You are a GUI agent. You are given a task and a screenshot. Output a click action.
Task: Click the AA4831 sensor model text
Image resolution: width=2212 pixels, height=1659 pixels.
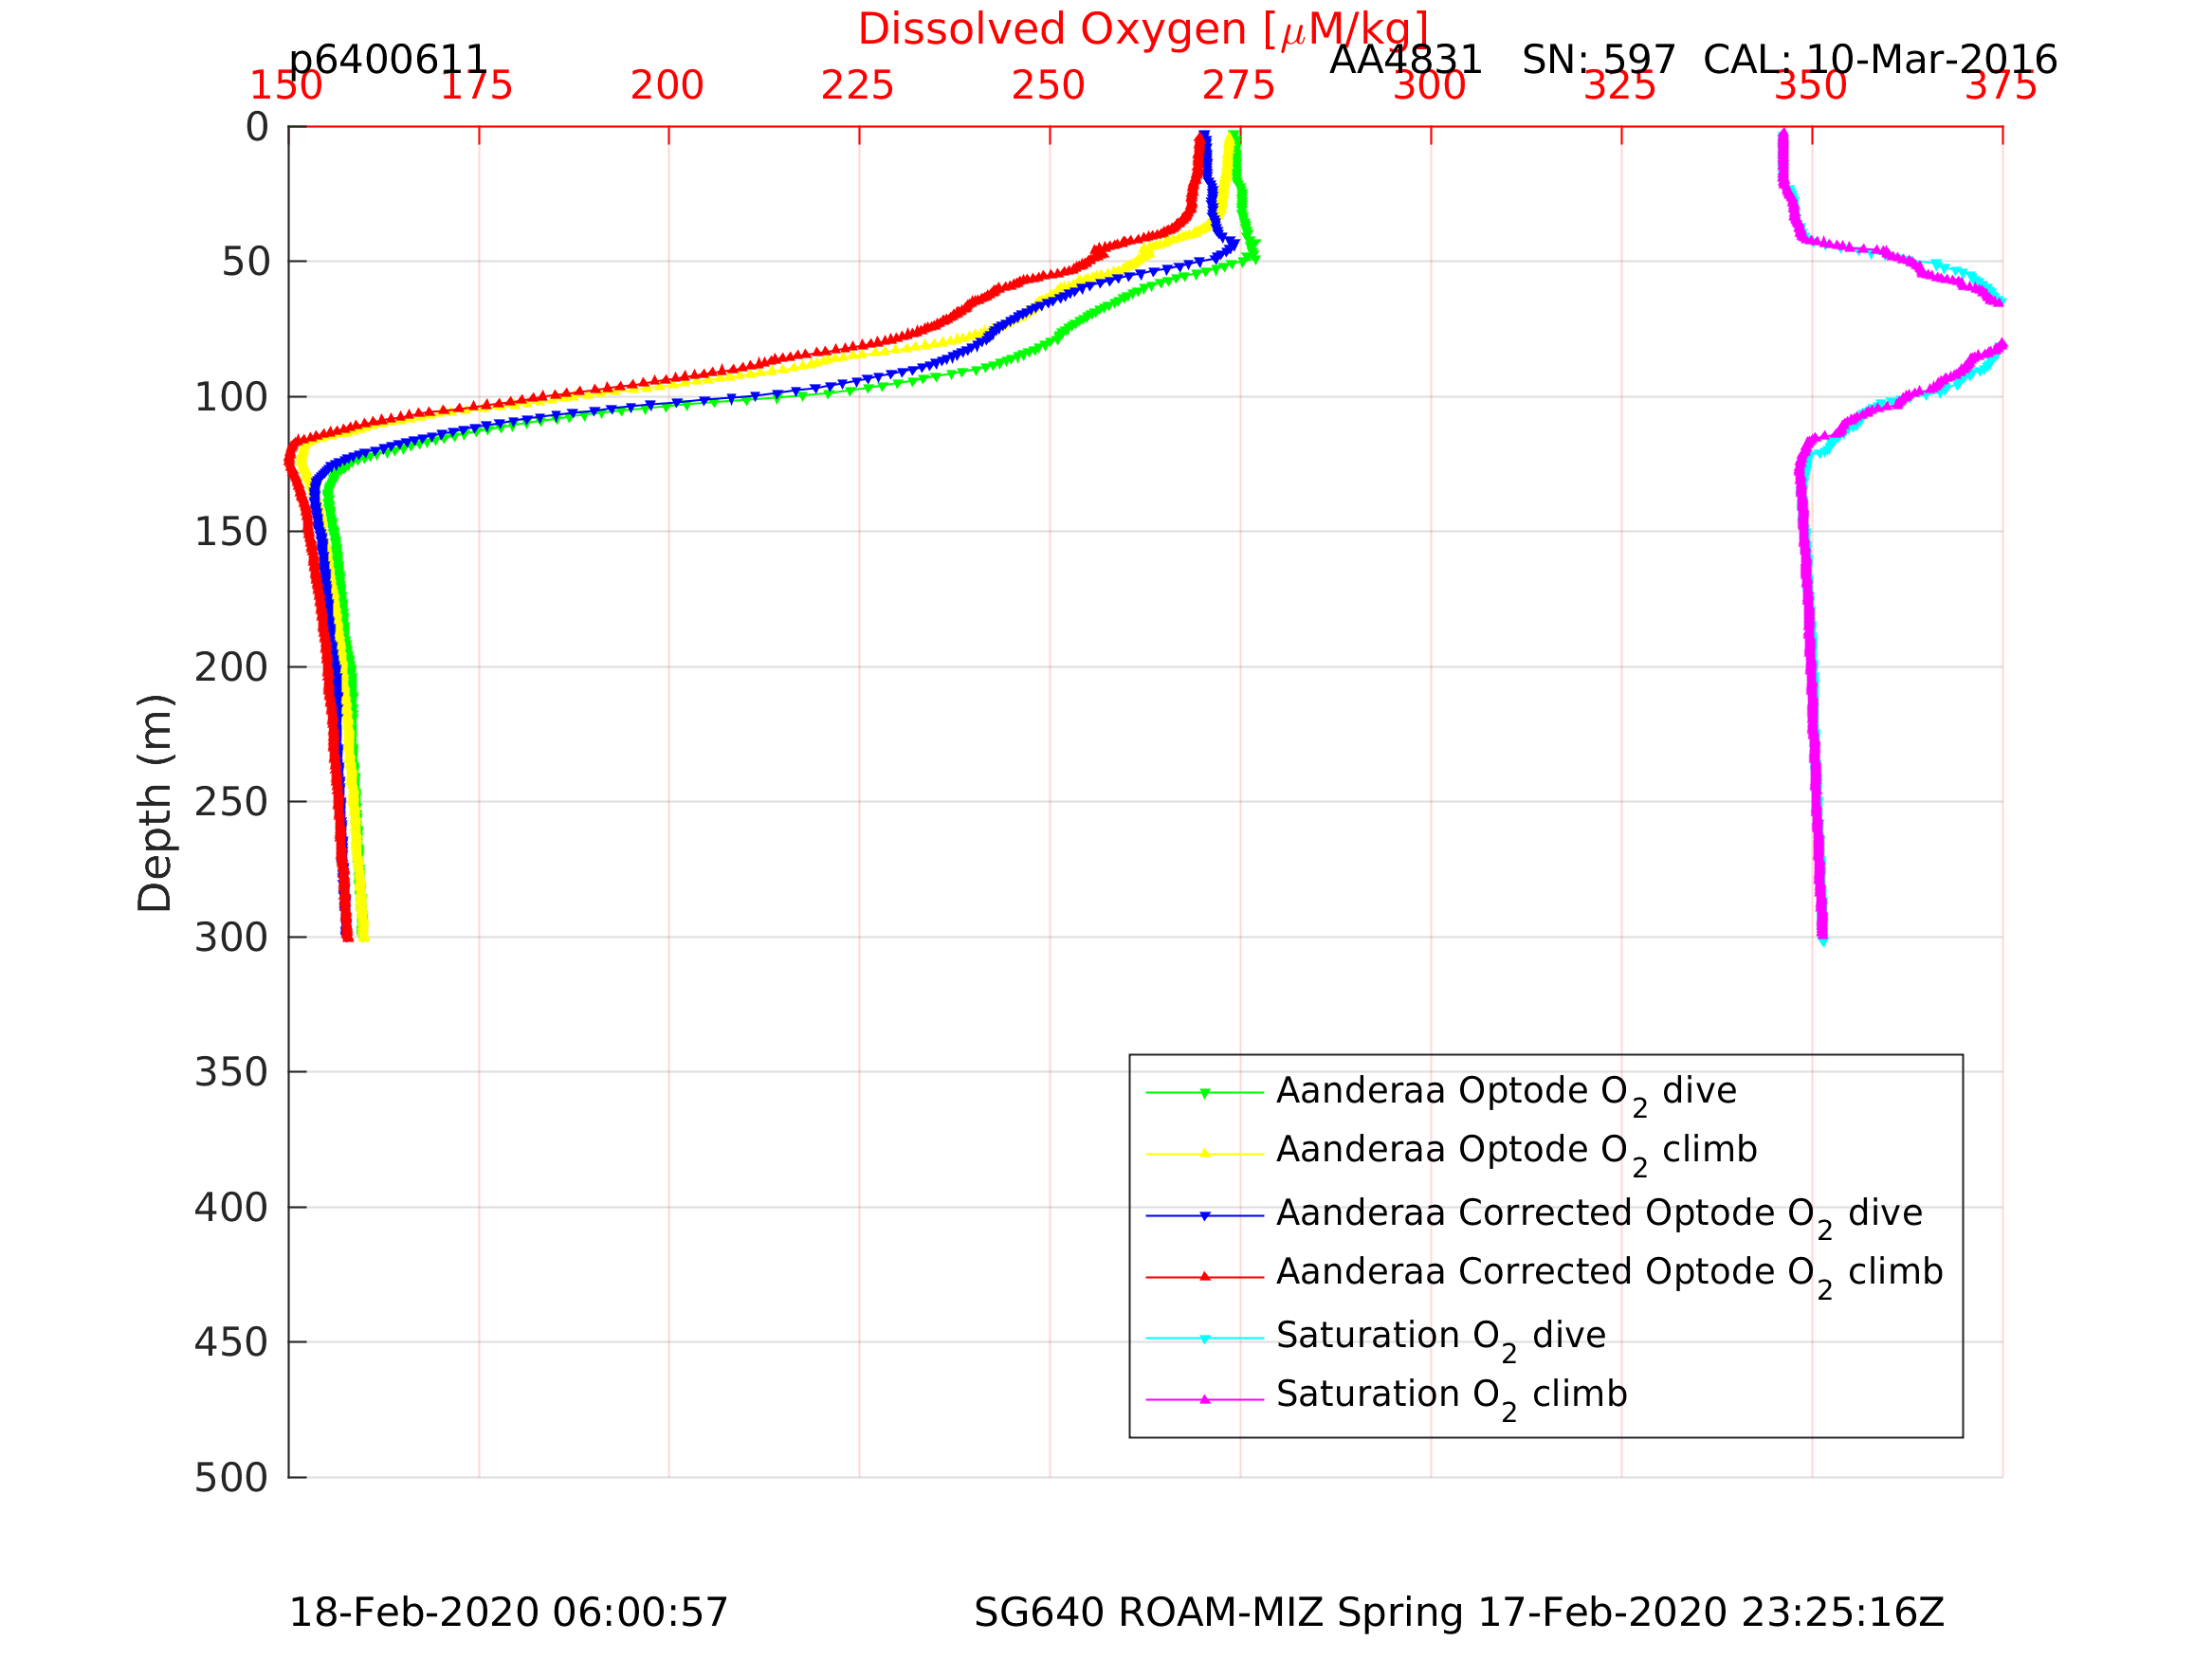coord(1406,61)
